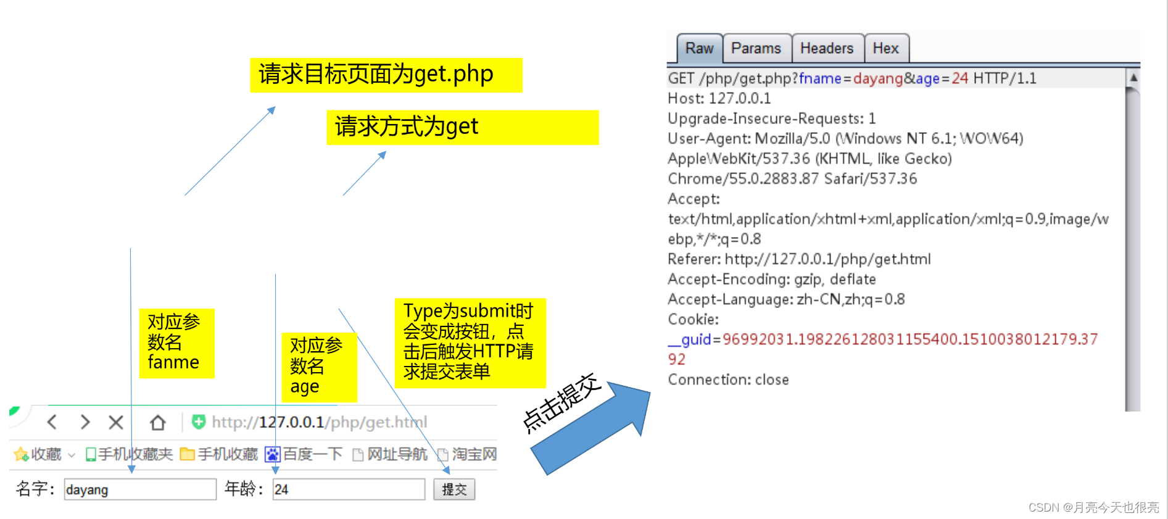Click the 'Cookie:' header label
1168x519 pixels.
pos(694,320)
